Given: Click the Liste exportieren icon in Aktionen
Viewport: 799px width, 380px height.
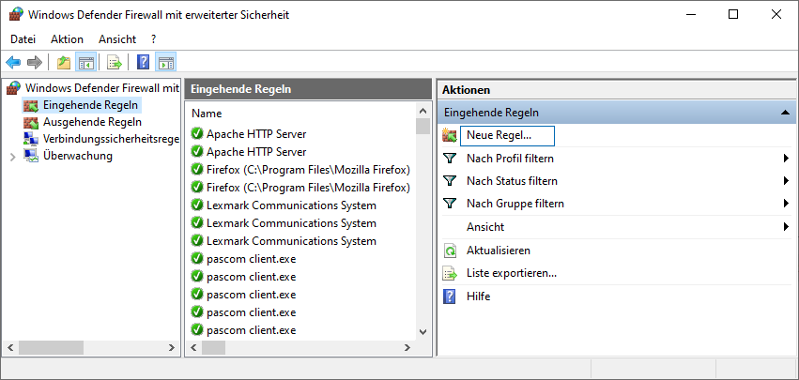Looking at the screenshot, I should click(450, 273).
